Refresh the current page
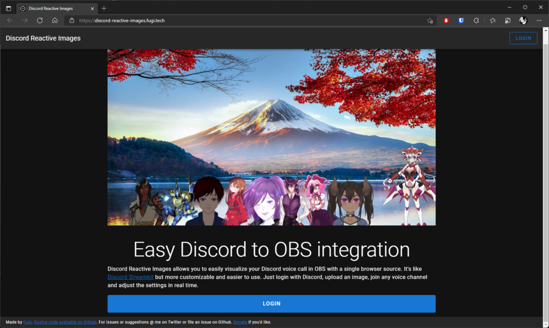The height and width of the screenshot is (328, 549). [x=40, y=21]
